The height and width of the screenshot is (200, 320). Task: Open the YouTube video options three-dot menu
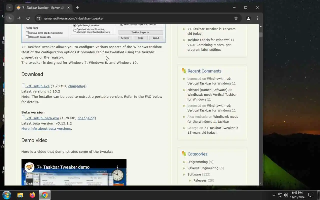click(117, 167)
